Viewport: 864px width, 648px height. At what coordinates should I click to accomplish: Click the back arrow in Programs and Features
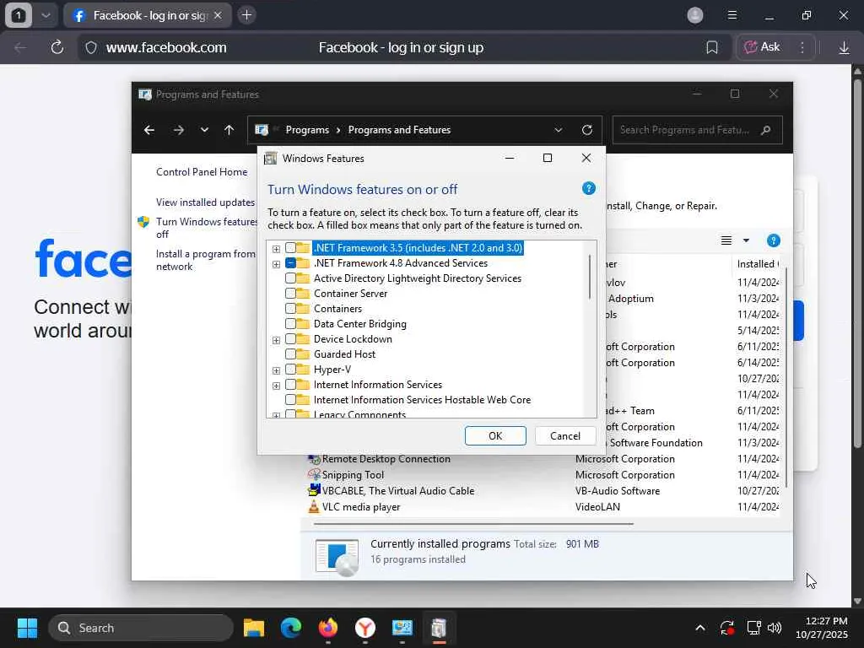pos(149,130)
